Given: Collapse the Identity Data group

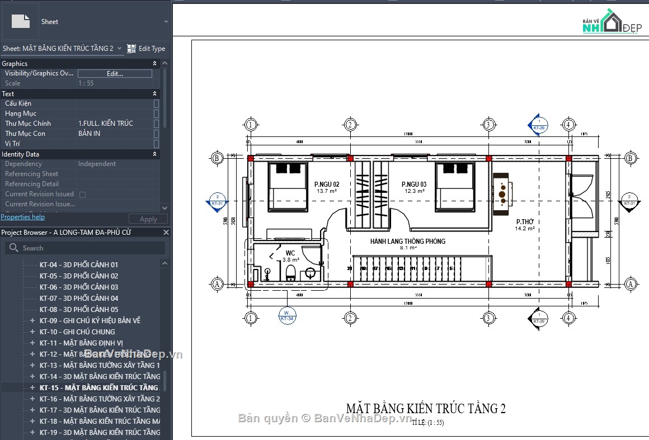Looking at the screenshot, I should (x=154, y=154).
